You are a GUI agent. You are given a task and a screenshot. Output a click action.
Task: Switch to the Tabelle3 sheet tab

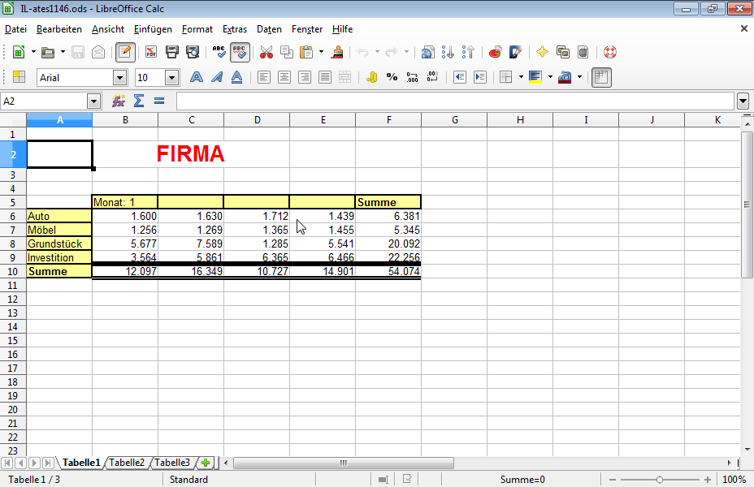coord(171,463)
